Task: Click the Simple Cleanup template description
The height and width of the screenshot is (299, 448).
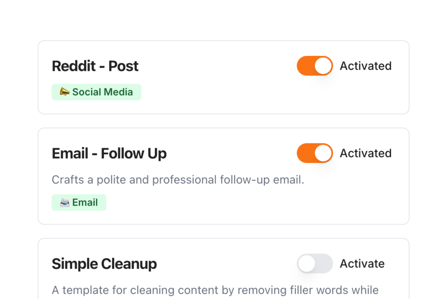Action: point(215,290)
